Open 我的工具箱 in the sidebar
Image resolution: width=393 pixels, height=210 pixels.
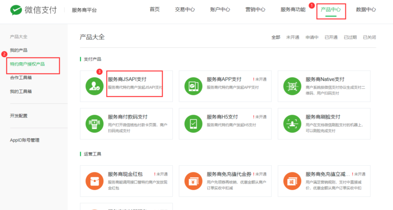21,91
